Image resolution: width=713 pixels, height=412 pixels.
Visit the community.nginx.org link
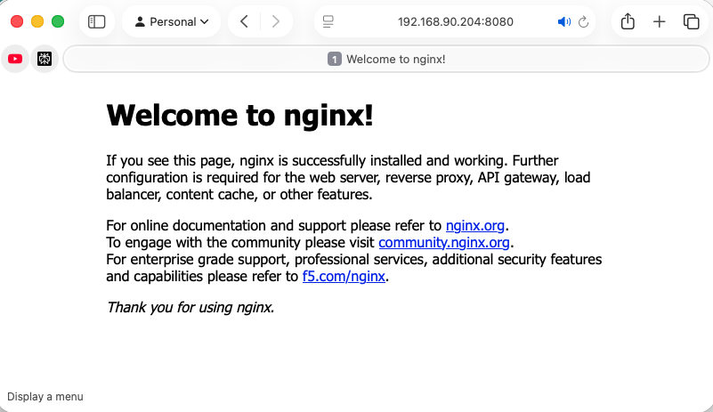point(445,242)
